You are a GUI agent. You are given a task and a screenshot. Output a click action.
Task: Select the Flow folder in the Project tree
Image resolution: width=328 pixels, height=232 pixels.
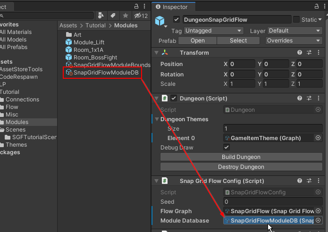coord(12,107)
